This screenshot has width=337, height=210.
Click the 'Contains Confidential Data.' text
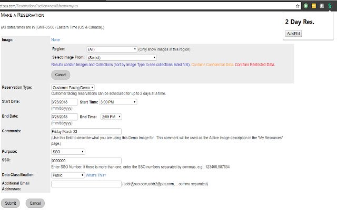coord(212,65)
